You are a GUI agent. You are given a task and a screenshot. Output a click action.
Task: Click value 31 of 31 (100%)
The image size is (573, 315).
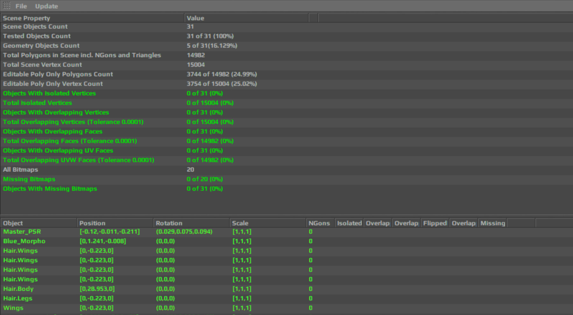point(210,36)
